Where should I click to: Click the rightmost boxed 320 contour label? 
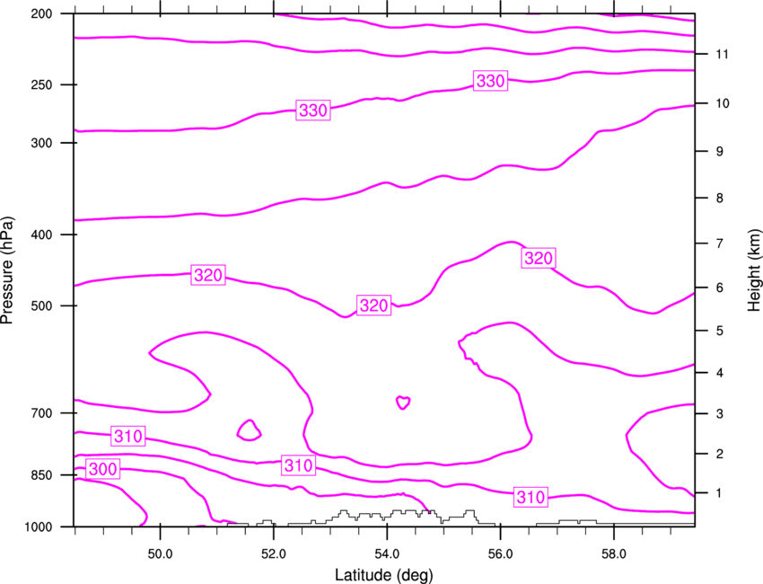coord(539,258)
